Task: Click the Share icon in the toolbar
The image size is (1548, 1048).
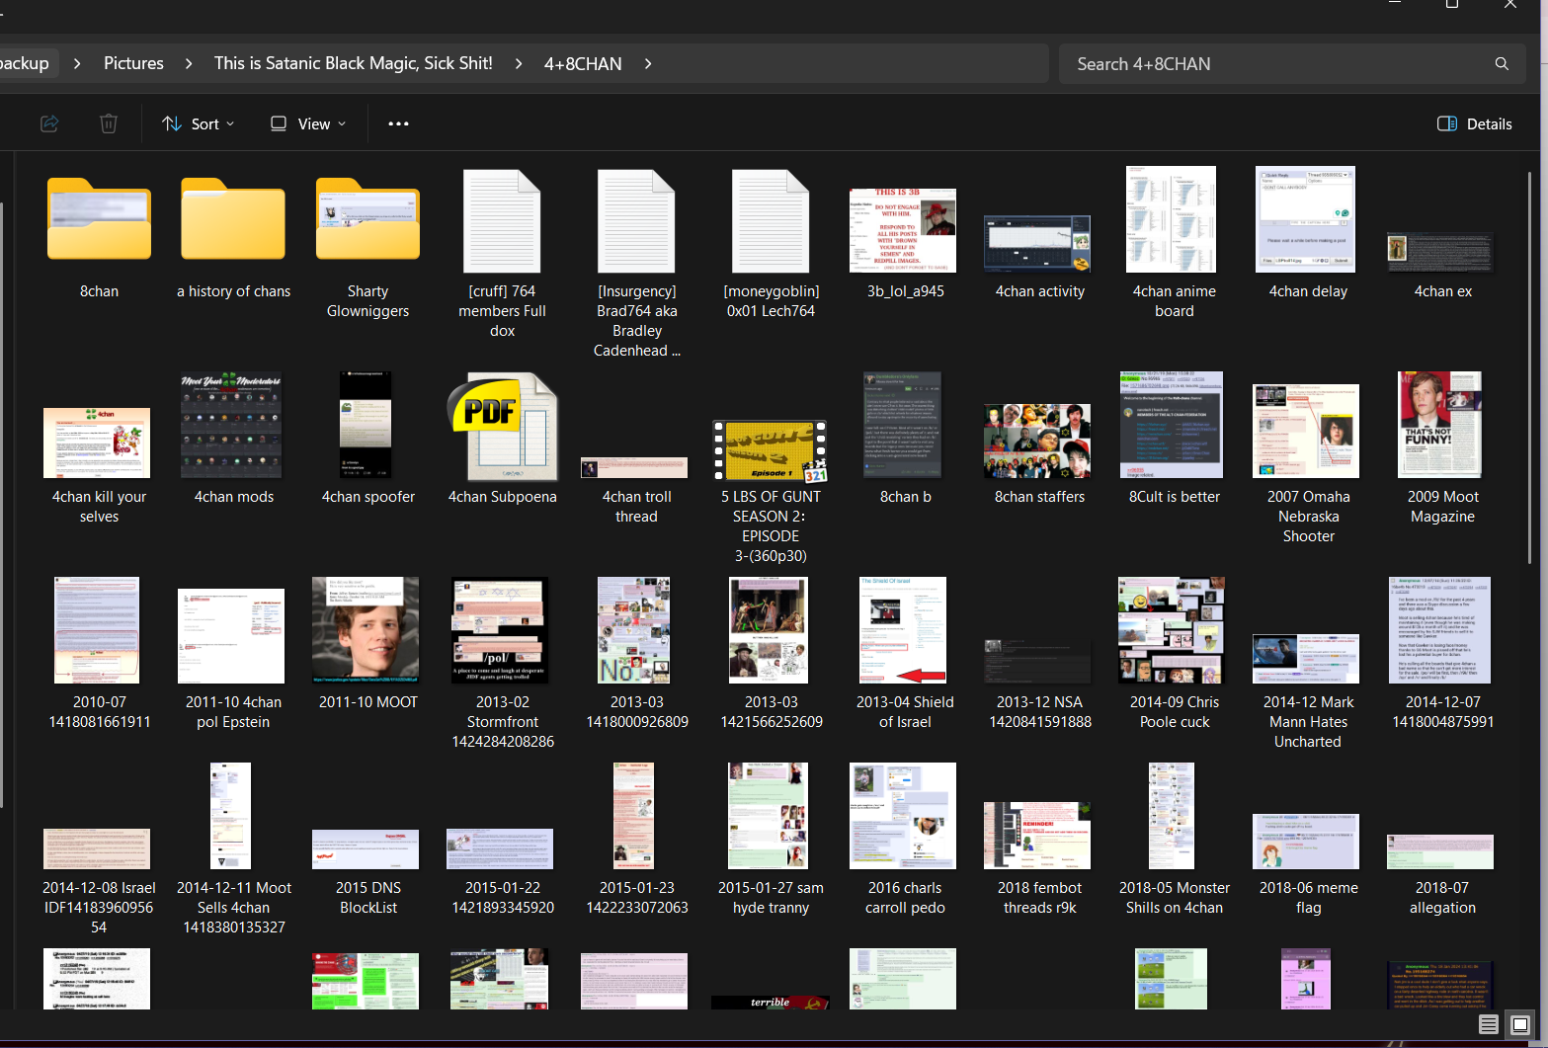Action: tap(49, 123)
